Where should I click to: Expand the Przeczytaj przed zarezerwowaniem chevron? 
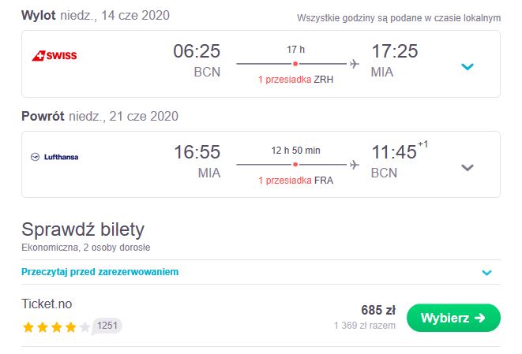(486, 273)
